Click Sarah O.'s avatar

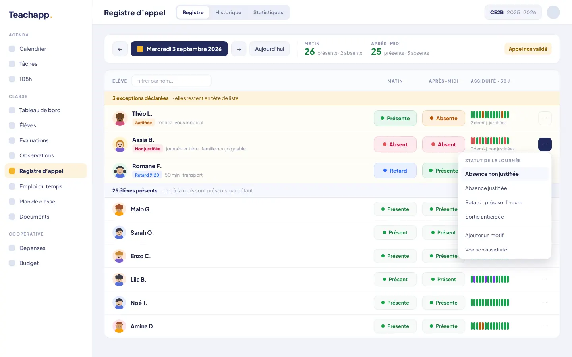tap(119, 232)
